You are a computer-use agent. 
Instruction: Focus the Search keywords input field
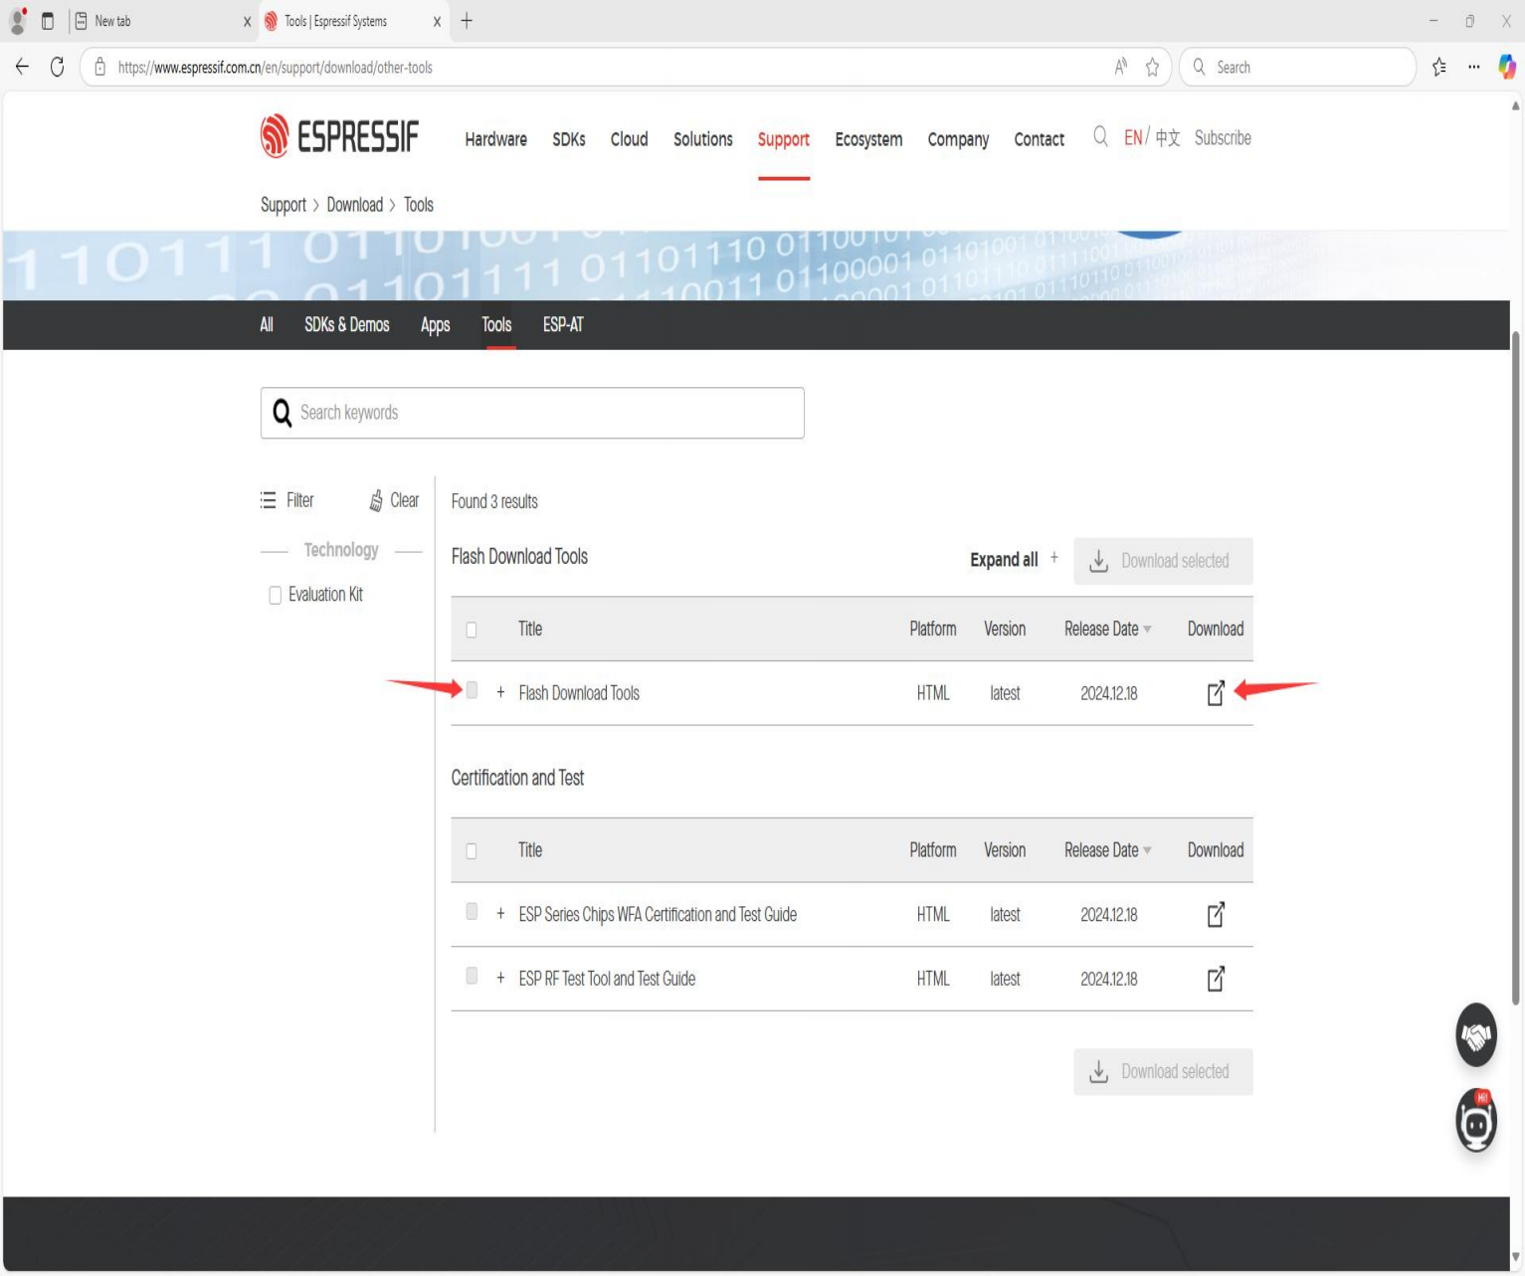point(532,413)
